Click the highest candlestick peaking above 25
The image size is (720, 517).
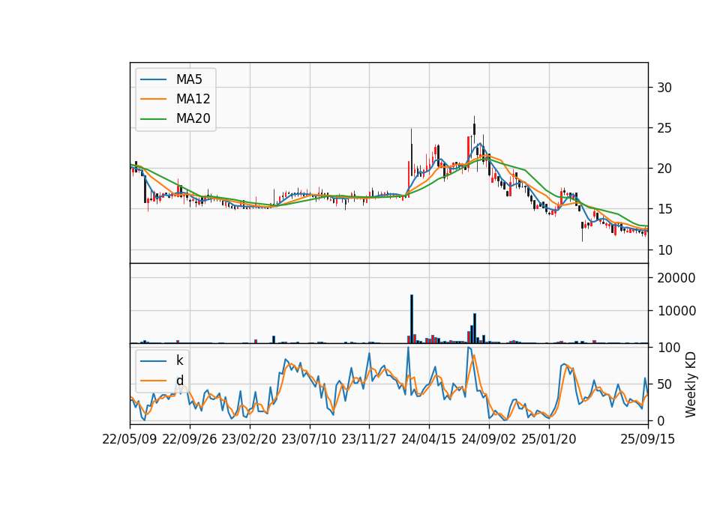click(474, 129)
